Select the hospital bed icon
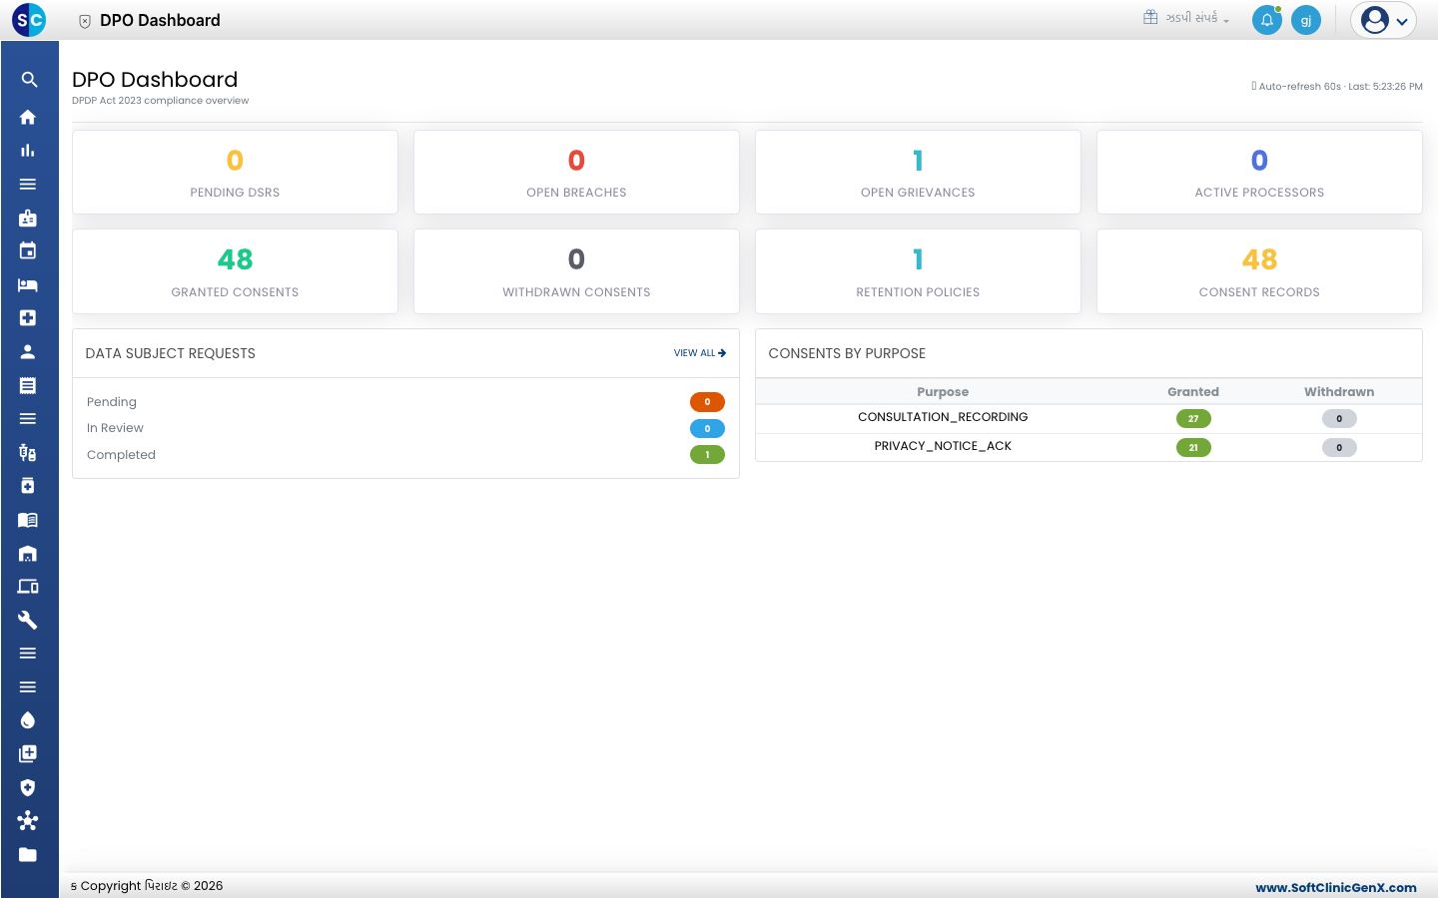This screenshot has width=1438, height=898. 28,284
